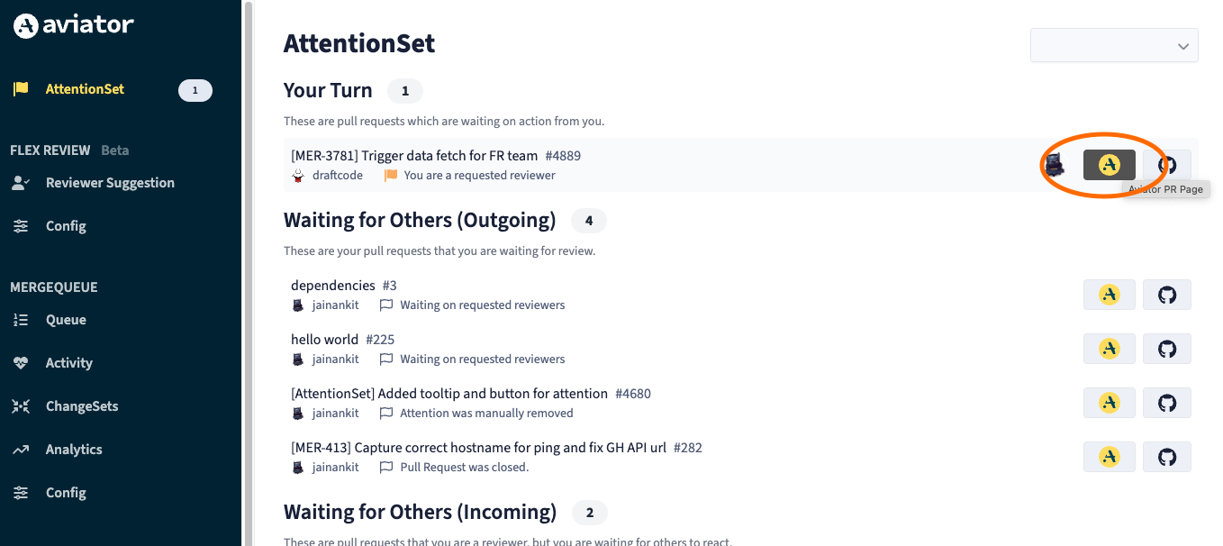Open GitHub page for hello world #225
Screen dimensions: 1223x546
point(1166,349)
